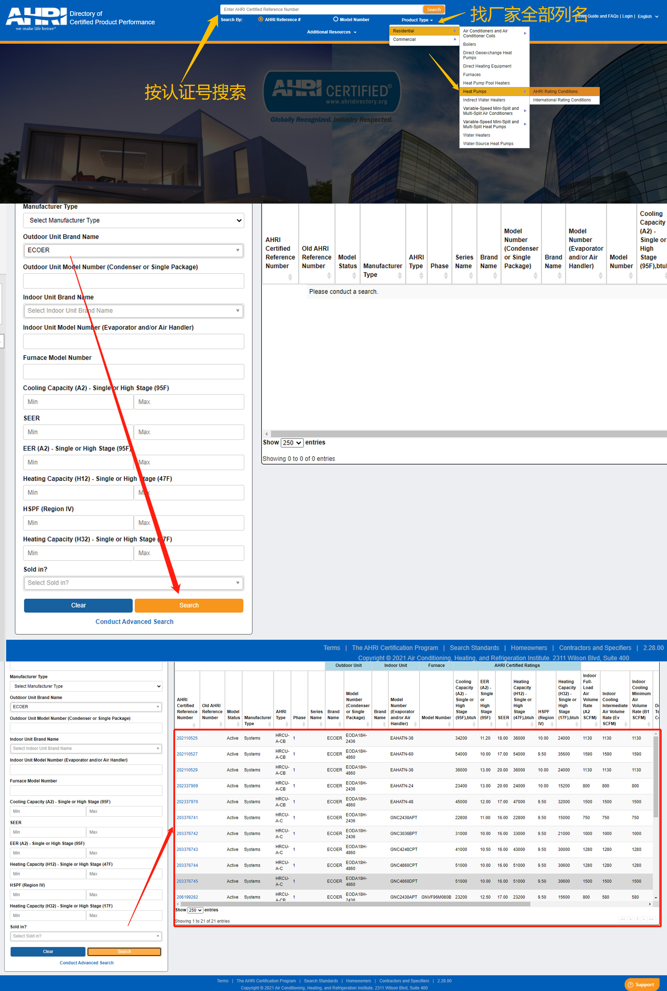This screenshot has height=991, width=667.
Task: Click small Search button in lower form
Action: (124, 952)
